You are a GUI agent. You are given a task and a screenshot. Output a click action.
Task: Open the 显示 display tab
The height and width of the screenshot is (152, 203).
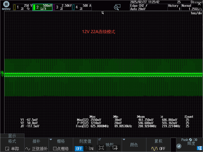point(12,136)
